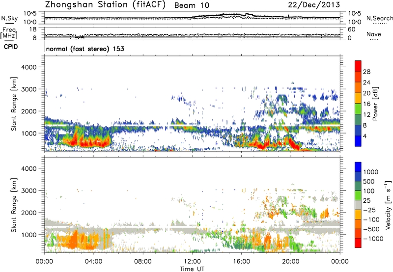The width and height of the screenshot is (393, 272).
Task: Click the 'Beam 10' label
Action: [x=192, y=5]
